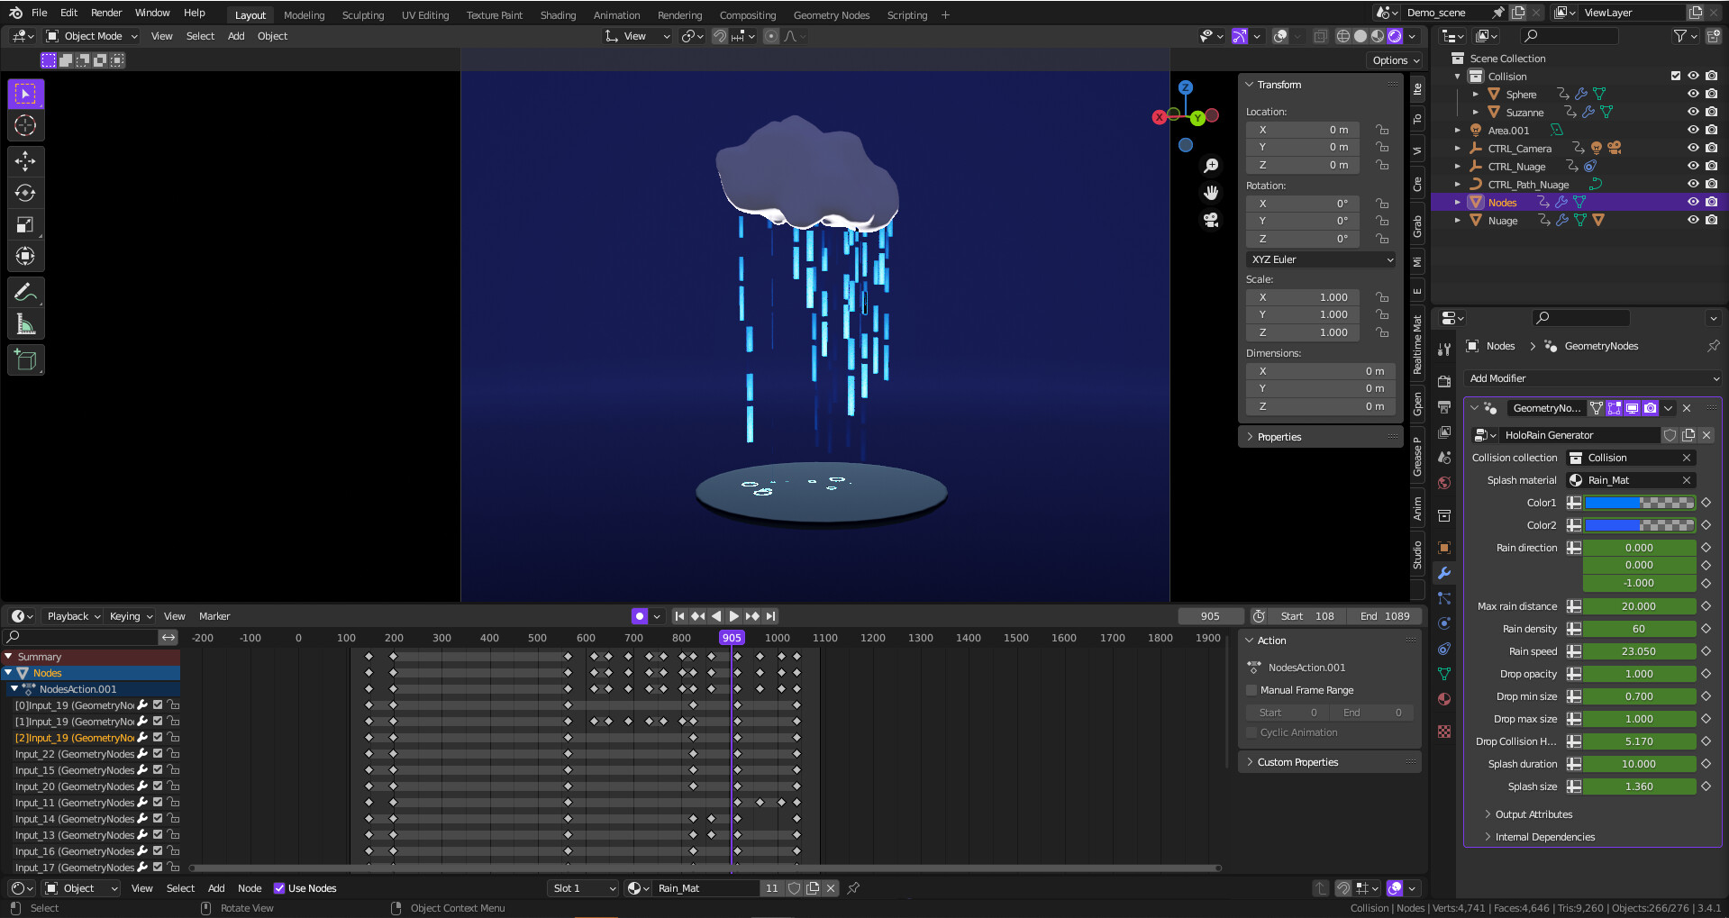
Task: Select the Measure tool
Action: tap(25, 323)
